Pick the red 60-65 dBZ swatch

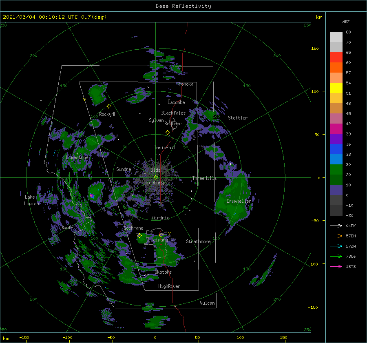click(336, 58)
